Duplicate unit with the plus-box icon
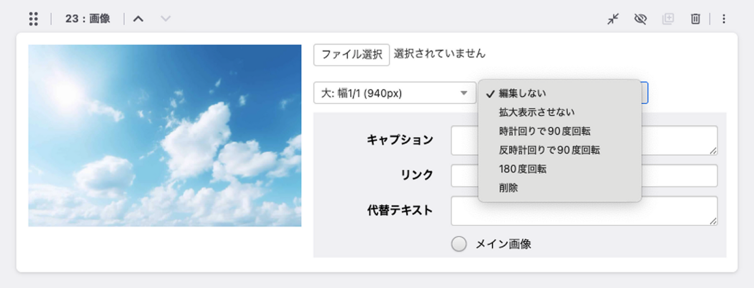Screen dimensions: 754x288 pyautogui.click(x=668, y=19)
